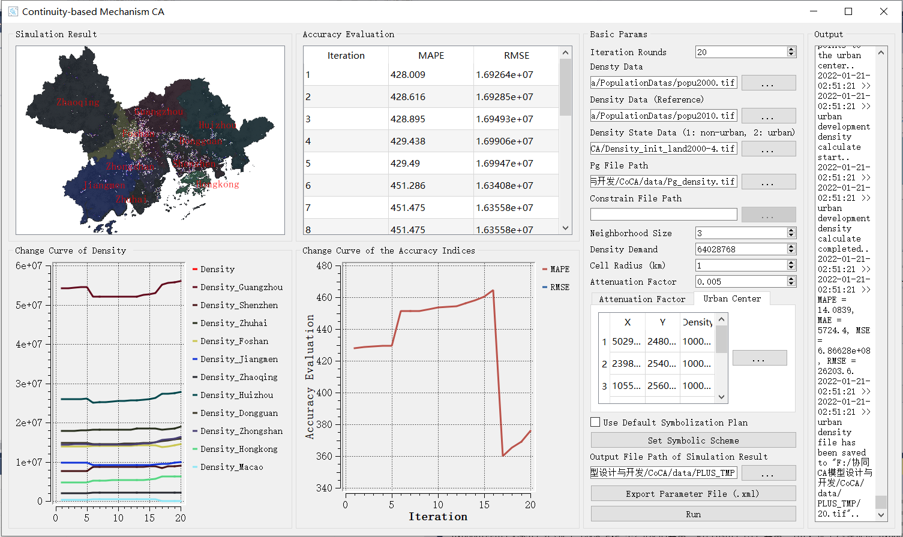Toggle Density_Guangzhou legend entry
903x537 pixels.
241,288
